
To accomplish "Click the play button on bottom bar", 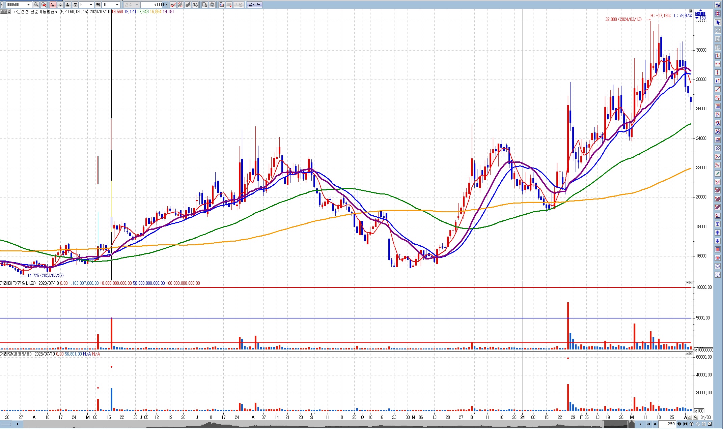I will pyautogui.click(x=640, y=424).
